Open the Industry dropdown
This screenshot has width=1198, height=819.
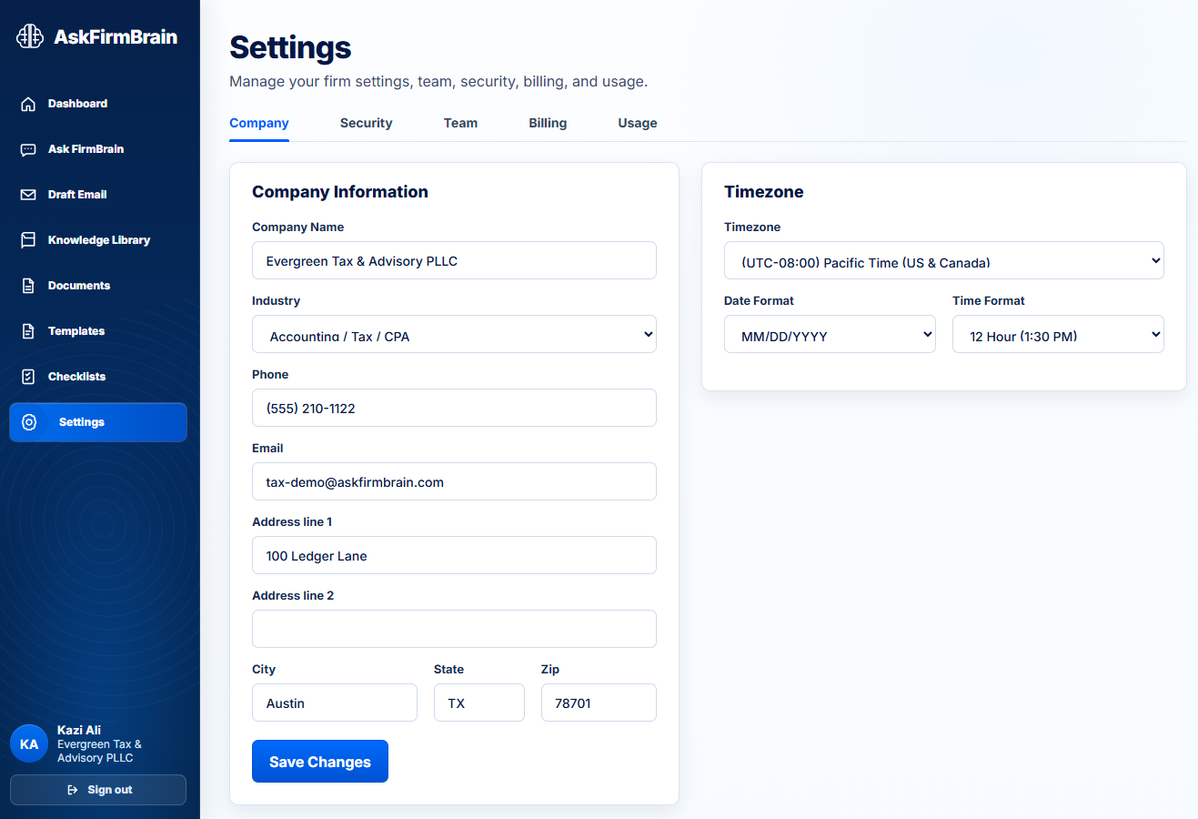454,334
